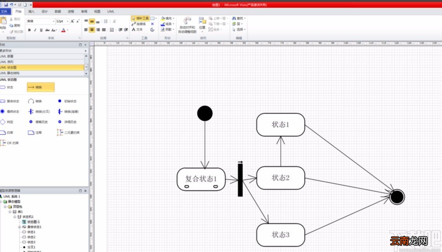Open the 阴影 shadow dropdown

click(x=167, y=29)
